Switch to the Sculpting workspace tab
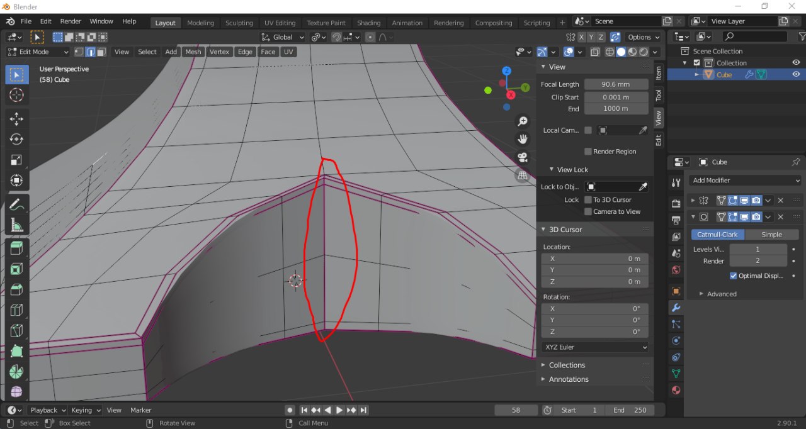806x429 pixels. (x=239, y=23)
